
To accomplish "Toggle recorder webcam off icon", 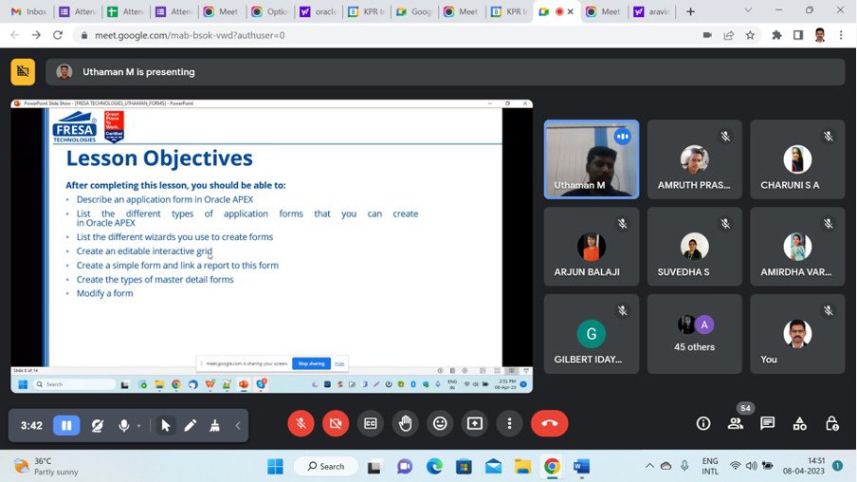I will [98, 426].
